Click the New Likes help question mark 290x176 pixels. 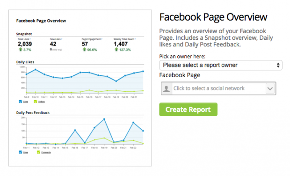tap(62, 39)
